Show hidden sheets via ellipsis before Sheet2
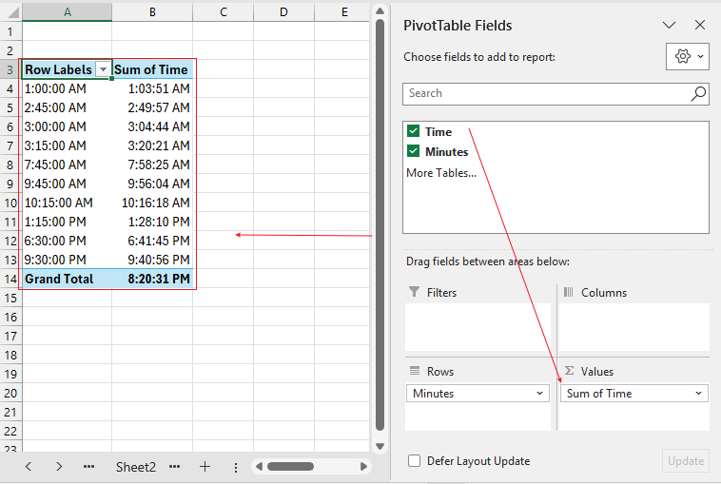Image resolution: width=721 pixels, height=484 pixels. [x=88, y=467]
